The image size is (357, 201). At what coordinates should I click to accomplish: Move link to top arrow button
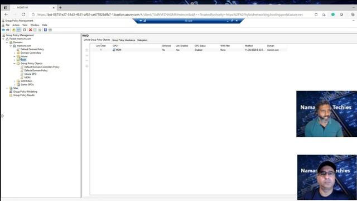click(87, 50)
